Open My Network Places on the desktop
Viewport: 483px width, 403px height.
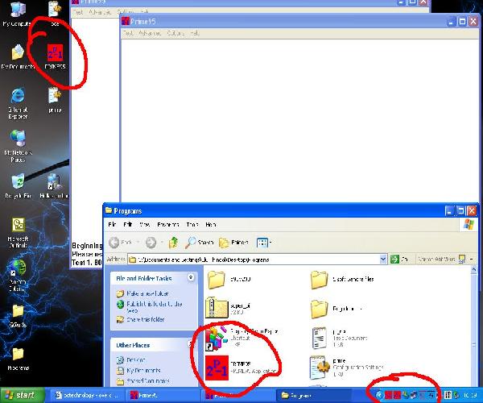click(18, 146)
